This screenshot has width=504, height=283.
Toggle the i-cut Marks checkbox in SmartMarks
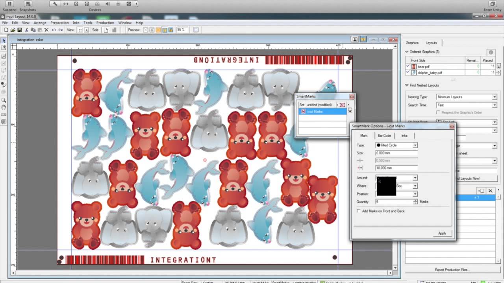pyautogui.click(x=303, y=112)
